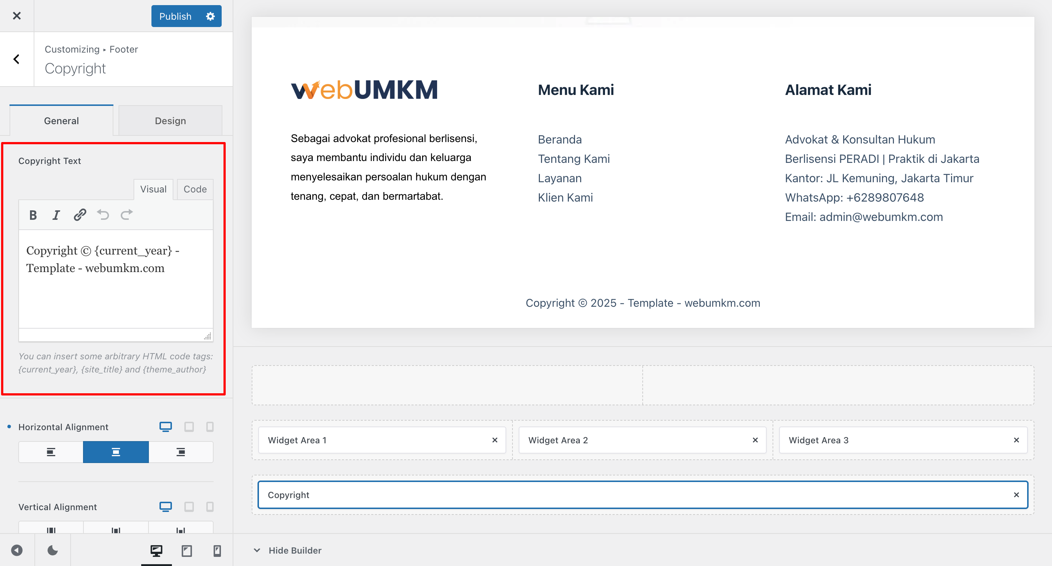This screenshot has height=566, width=1052.
Task: Apply italic formatting in editor toolbar
Action: pos(56,215)
